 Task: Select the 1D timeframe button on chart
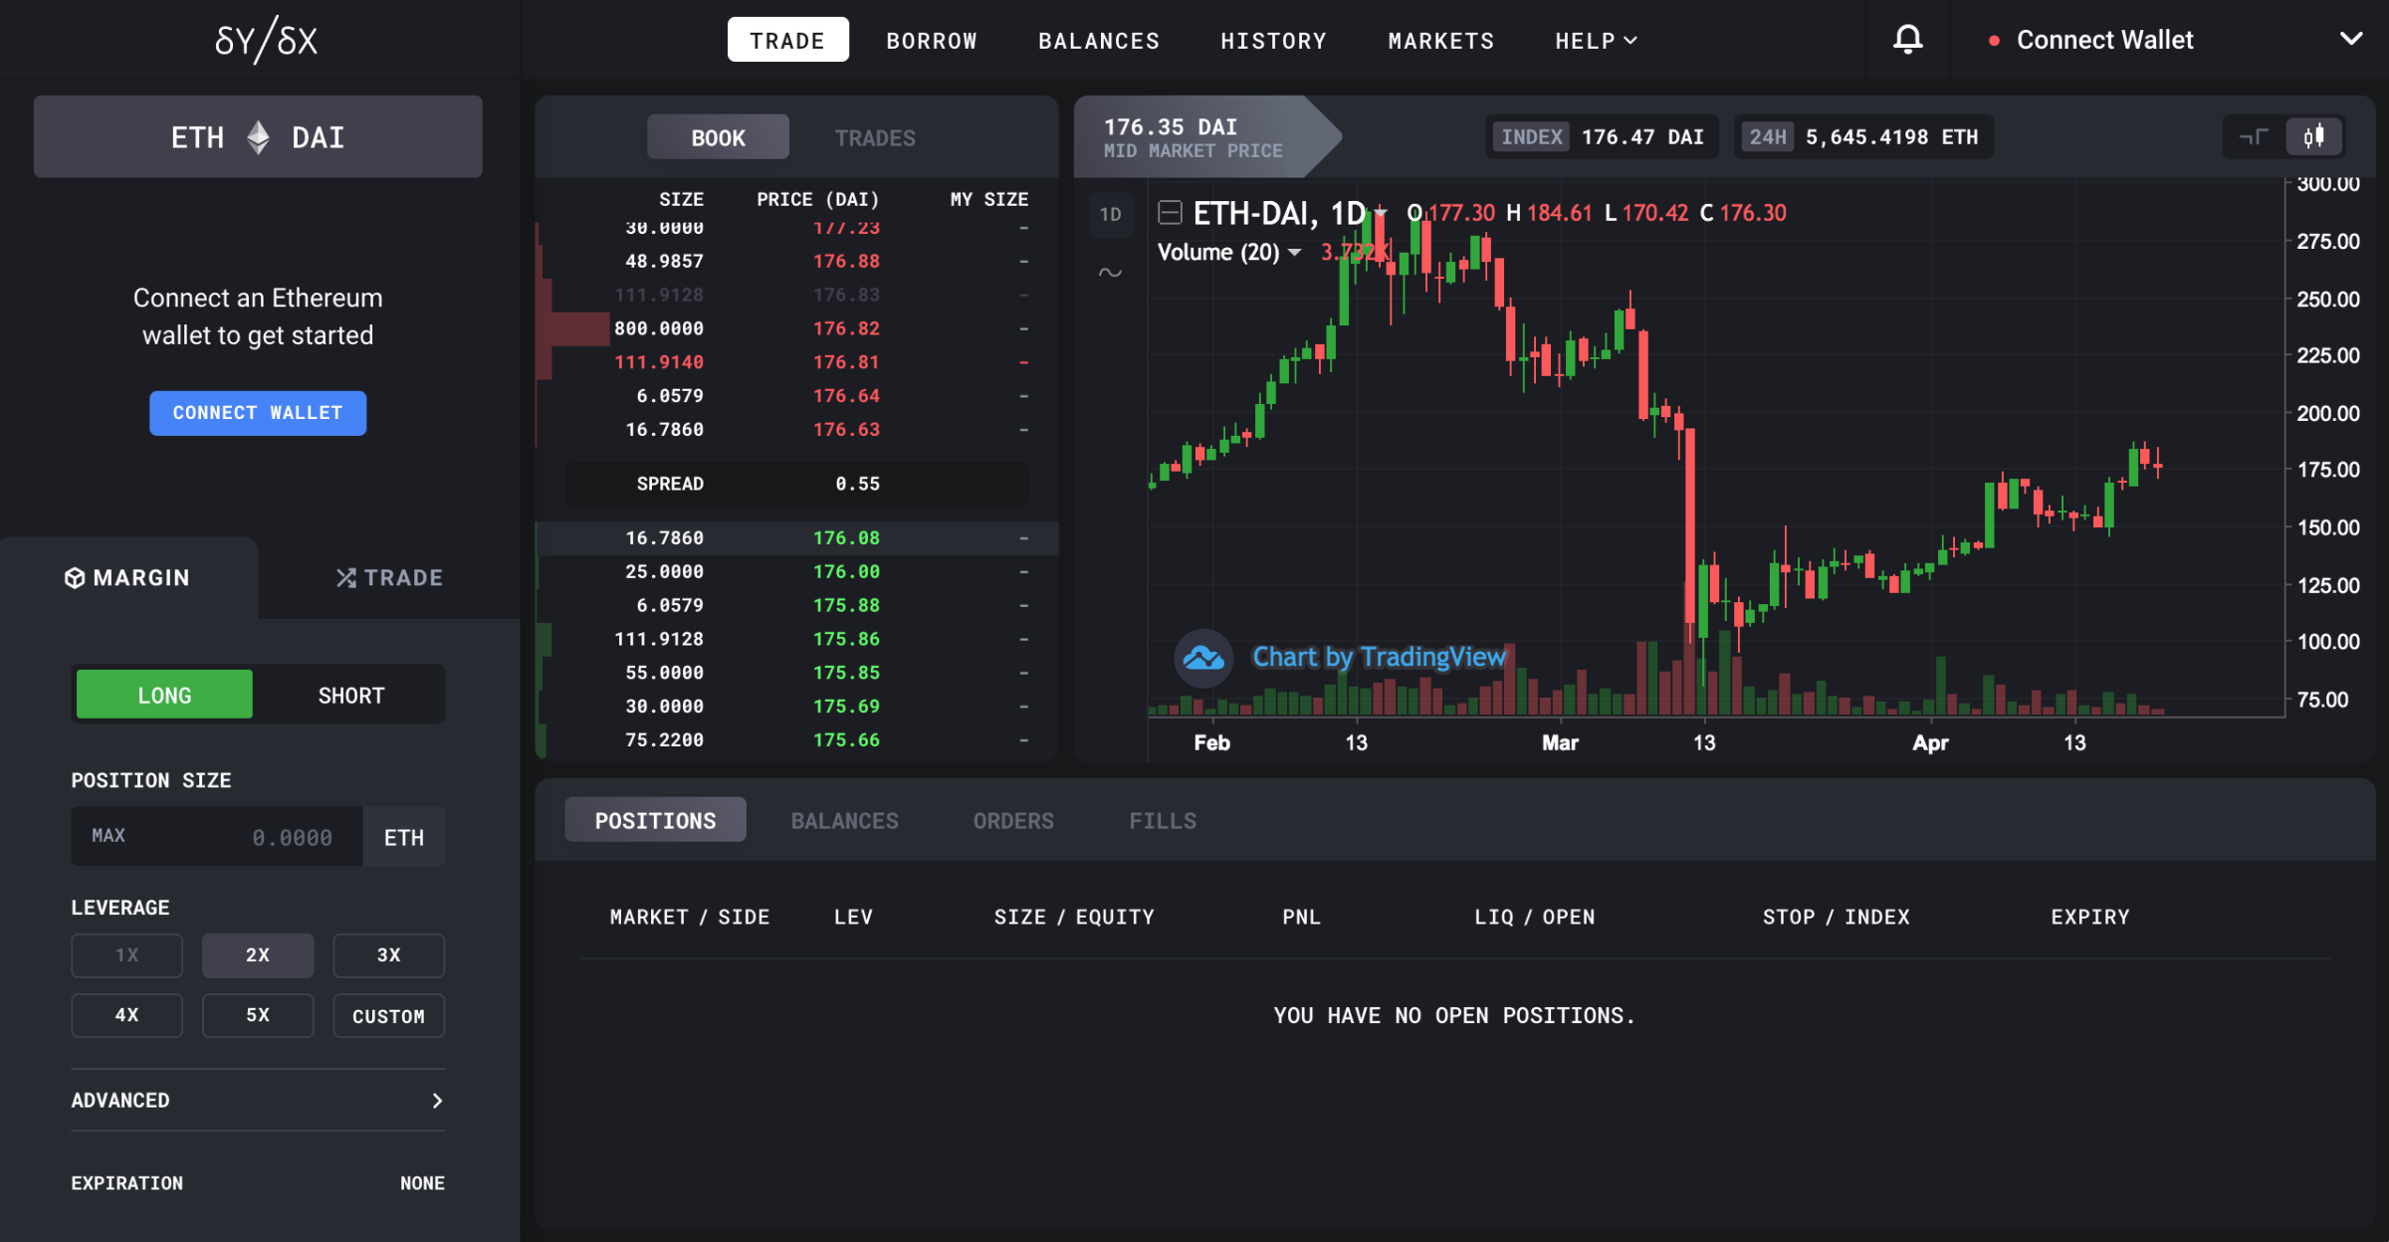coord(1110,214)
